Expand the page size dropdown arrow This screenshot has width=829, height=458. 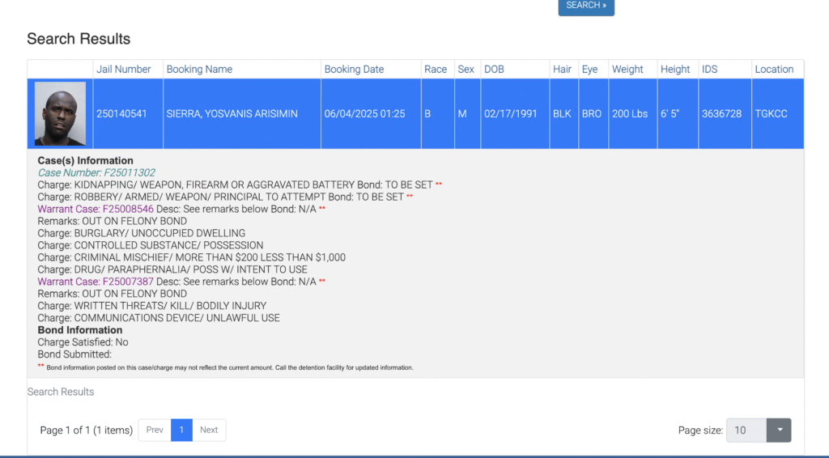(x=778, y=430)
